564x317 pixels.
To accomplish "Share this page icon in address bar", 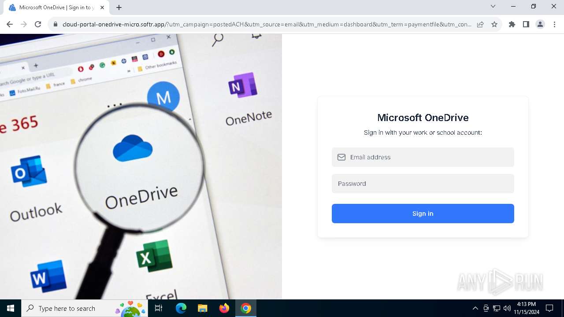I will click(x=480, y=25).
